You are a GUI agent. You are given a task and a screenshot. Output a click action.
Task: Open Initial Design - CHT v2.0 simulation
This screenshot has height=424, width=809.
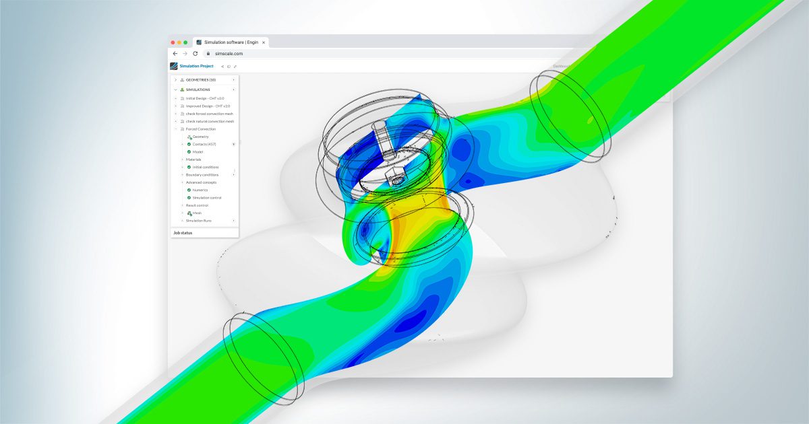[205, 98]
